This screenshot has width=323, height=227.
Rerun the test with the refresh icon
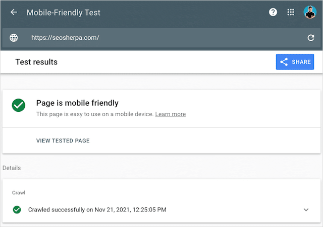(x=311, y=38)
